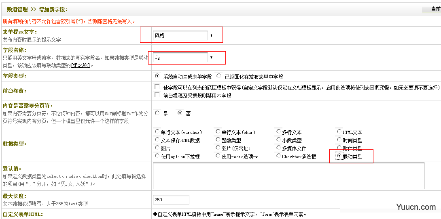Choose 单行文本(varchar) data type
The image size is (441, 219).
(157, 132)
